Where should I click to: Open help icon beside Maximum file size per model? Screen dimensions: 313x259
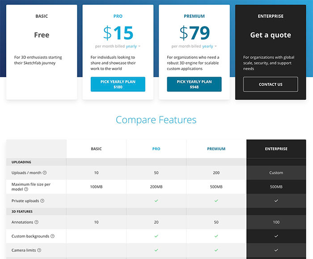[26, 189]
